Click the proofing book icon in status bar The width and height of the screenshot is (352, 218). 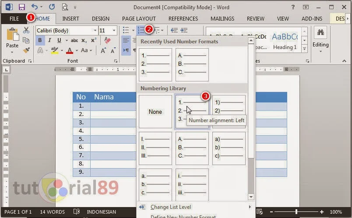tap(77, 211)
